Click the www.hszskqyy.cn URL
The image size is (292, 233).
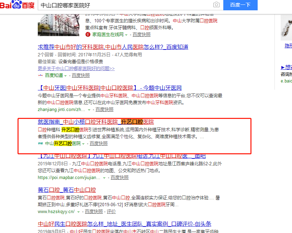(56, 212)
